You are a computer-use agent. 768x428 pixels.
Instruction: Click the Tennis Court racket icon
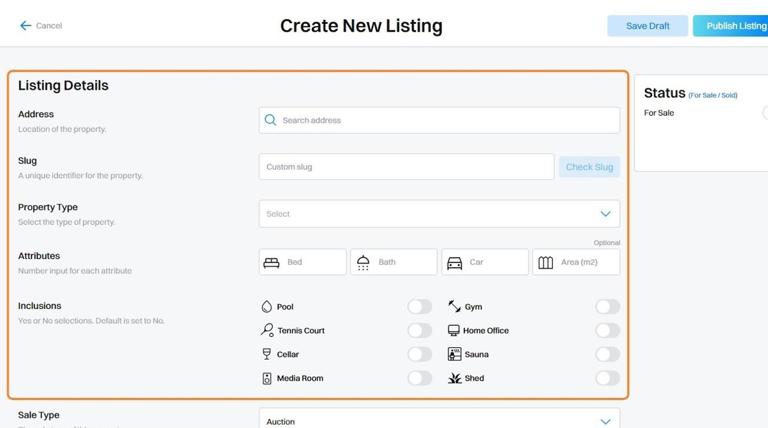(267, 330)
